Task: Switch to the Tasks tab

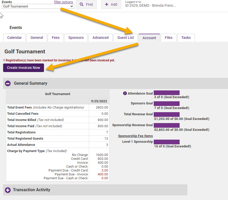Action: click(x=186, y=38)
